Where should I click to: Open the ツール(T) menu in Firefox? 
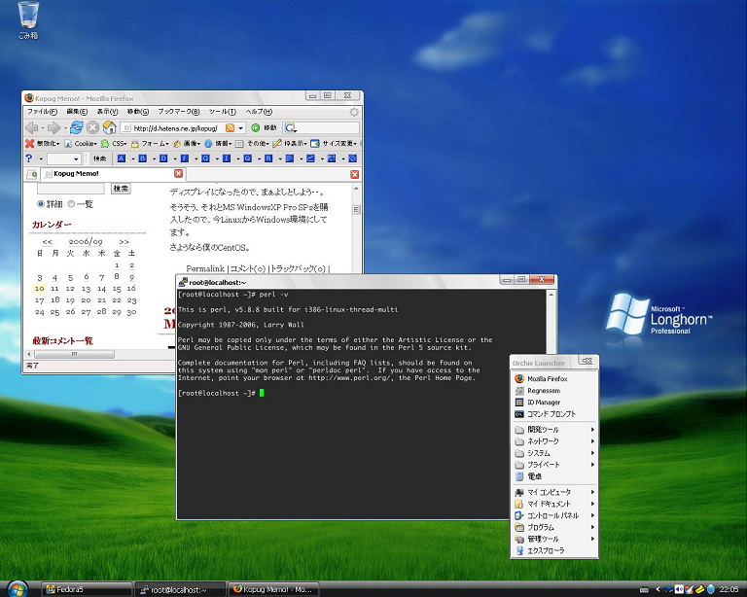tap(222, 112)
